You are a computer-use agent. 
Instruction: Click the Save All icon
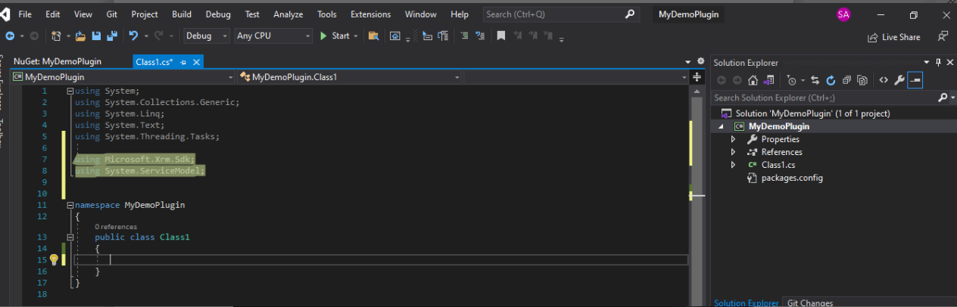[112, 36]
